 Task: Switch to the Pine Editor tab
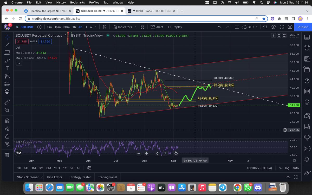point(55,177)
